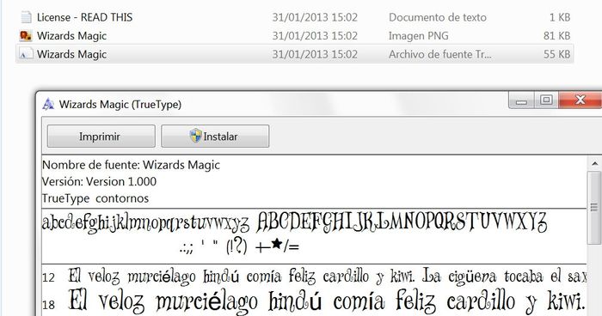Click the vertical scrollbar thumb in font preview
602x316 pixels.
coord(595,208)
